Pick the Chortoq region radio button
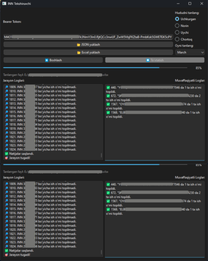This screenshot has height=261, width=208. pos(177,39)
